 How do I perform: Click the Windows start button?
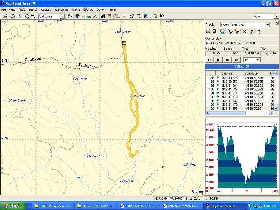(13, 206)
